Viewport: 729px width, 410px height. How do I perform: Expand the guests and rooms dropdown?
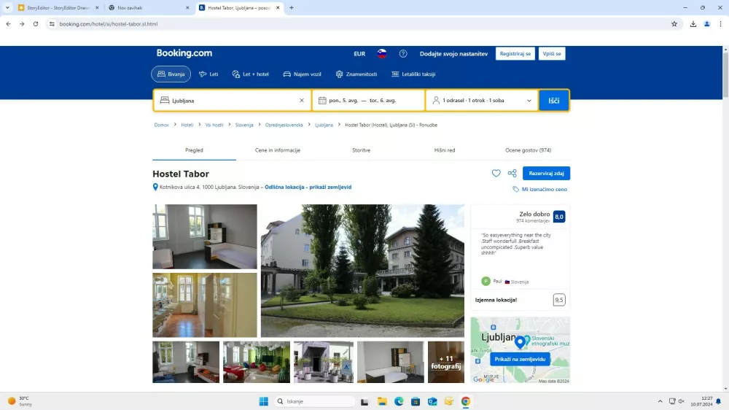[481, 101]
